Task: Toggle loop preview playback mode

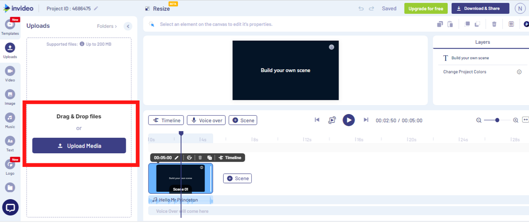Action: (x=332, y=120)
